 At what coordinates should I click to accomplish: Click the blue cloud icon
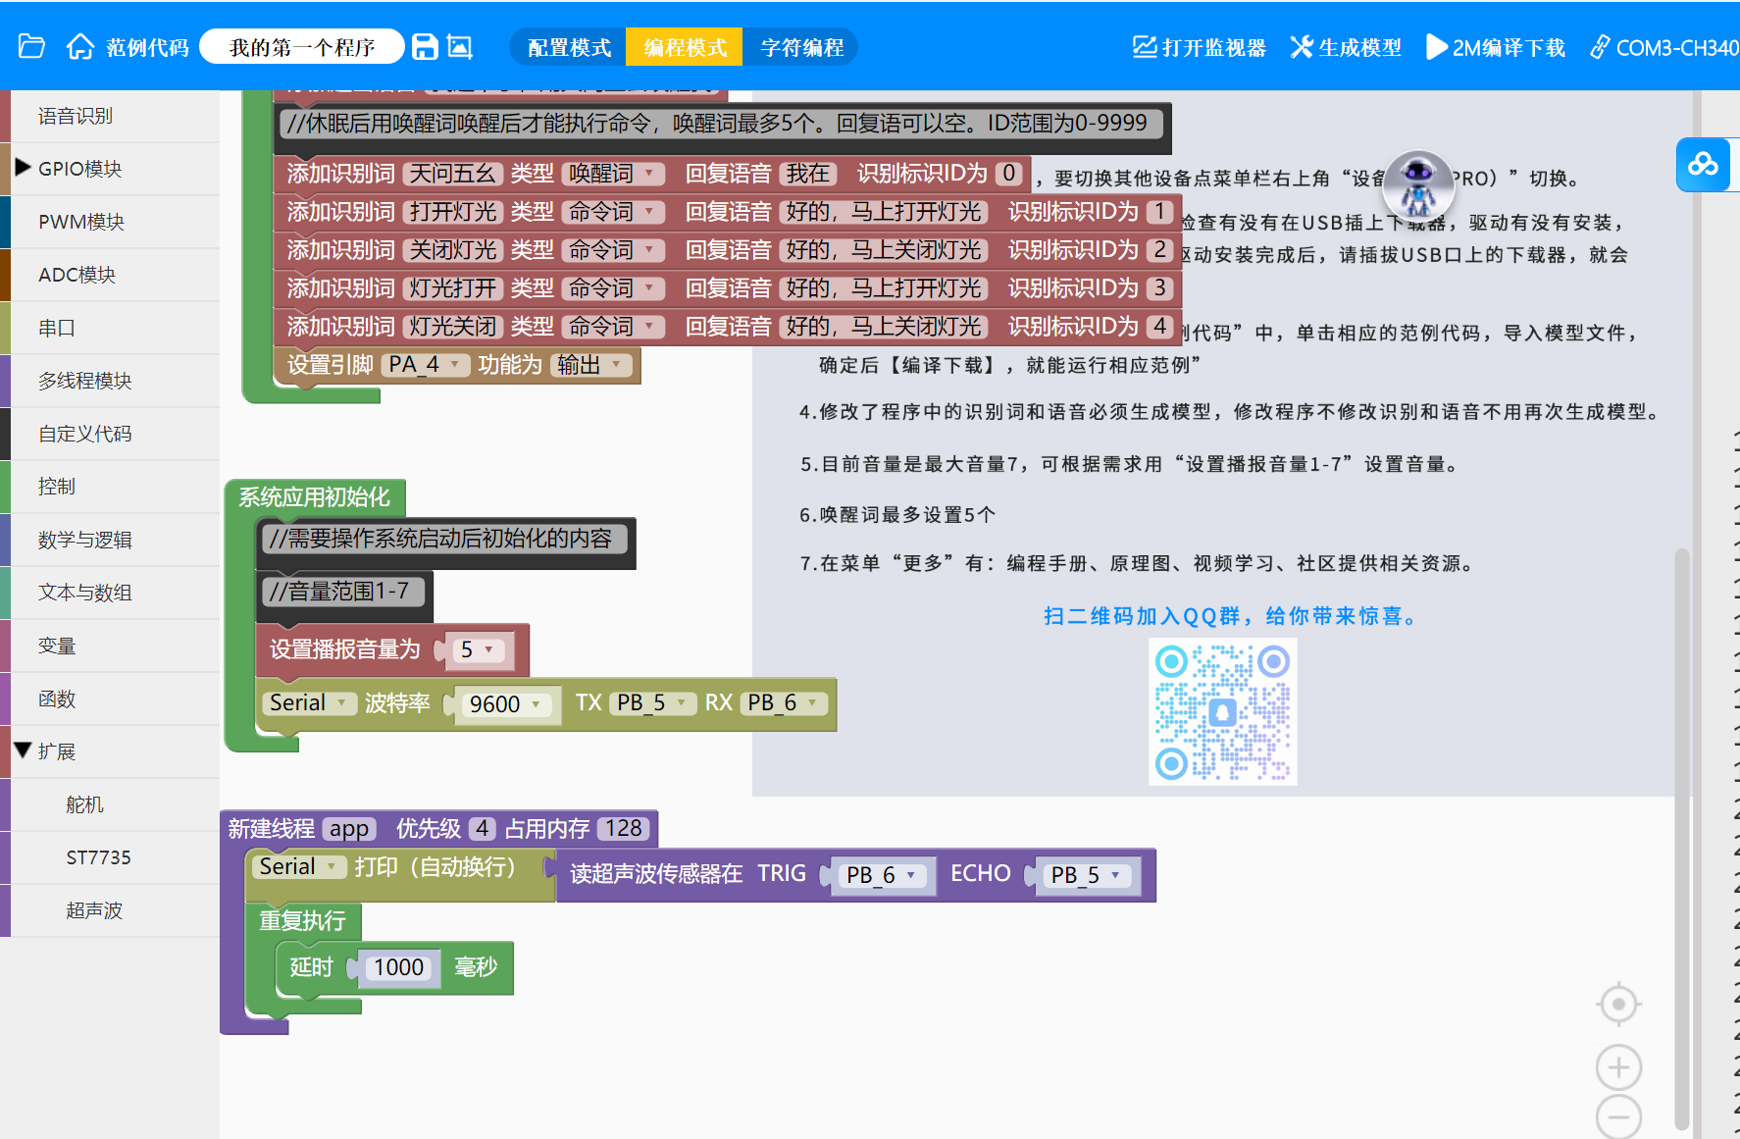tap(1703, 165)
